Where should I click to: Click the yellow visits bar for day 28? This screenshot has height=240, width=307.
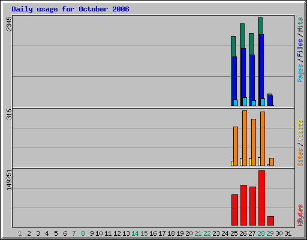point(259,161)
